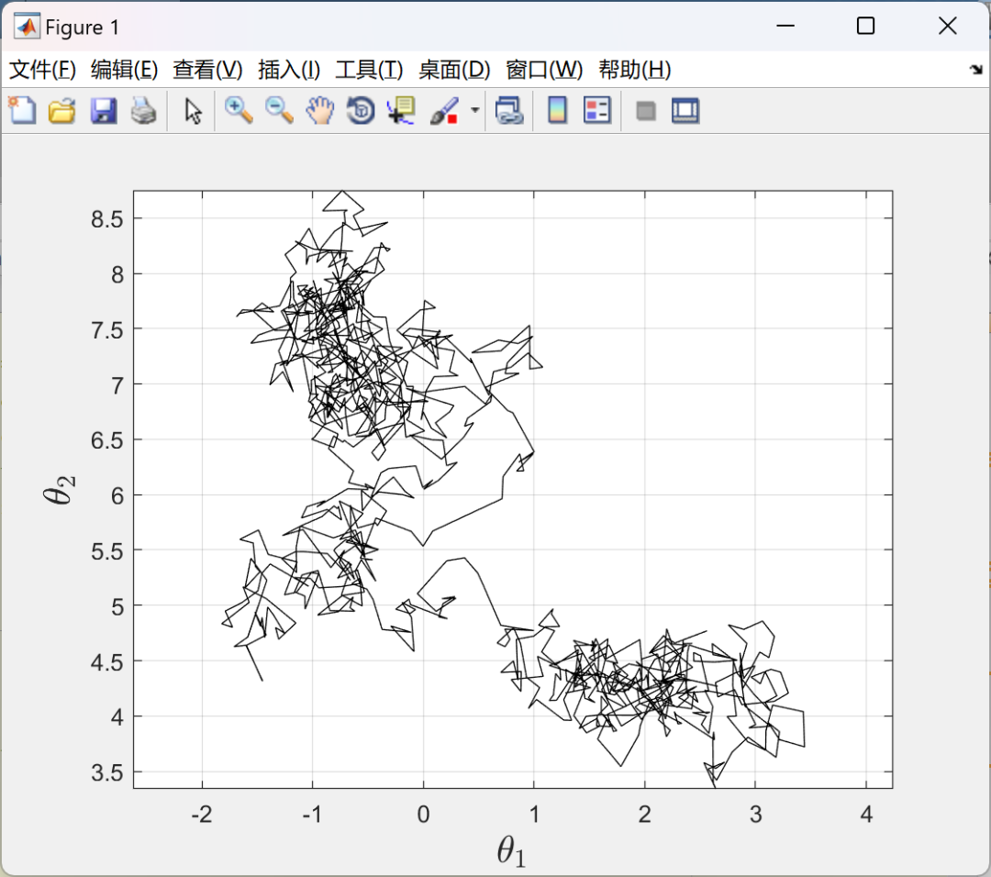Click the Show Plot Tools and Dock icon
The height and width of the screenshot is (877, 991).
coord(685,111)
